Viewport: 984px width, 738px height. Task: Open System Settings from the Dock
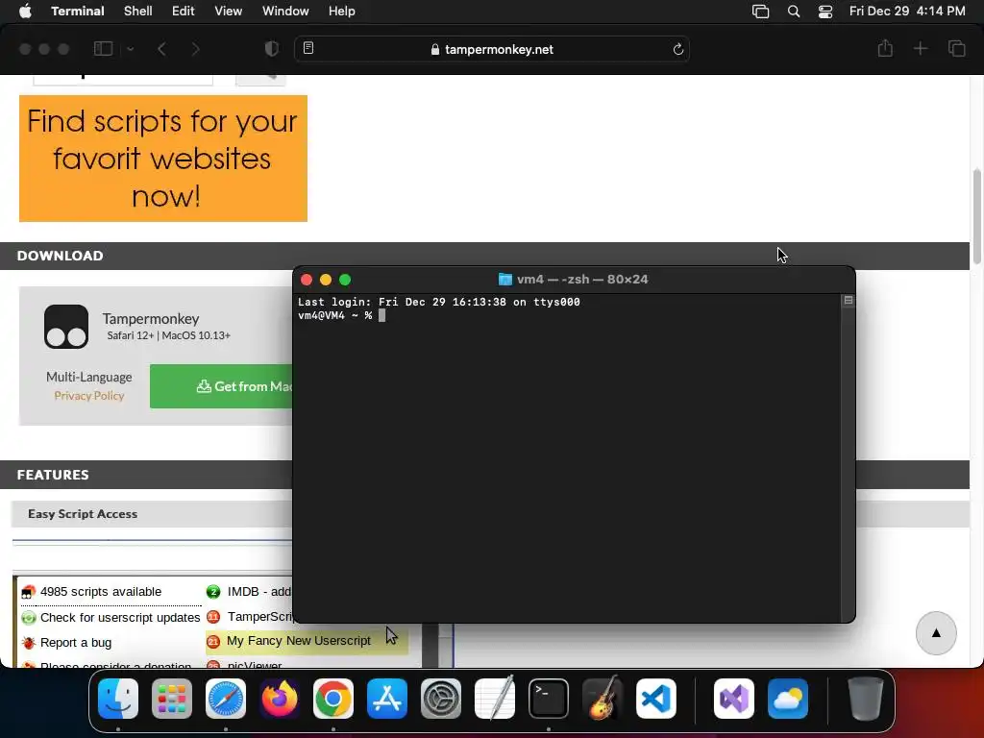pos(440,699)
